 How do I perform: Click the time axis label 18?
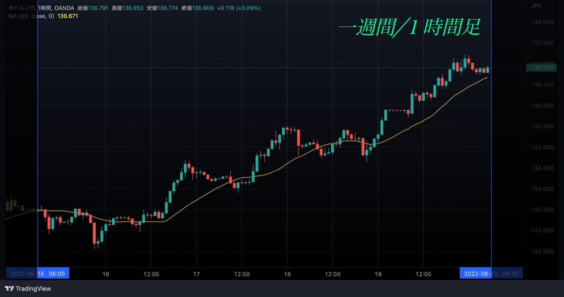tap(287, 274)
